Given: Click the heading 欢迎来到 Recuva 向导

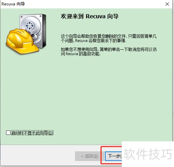Looking at the screenshot, I should pyautogui.click(x=89, y=16).
